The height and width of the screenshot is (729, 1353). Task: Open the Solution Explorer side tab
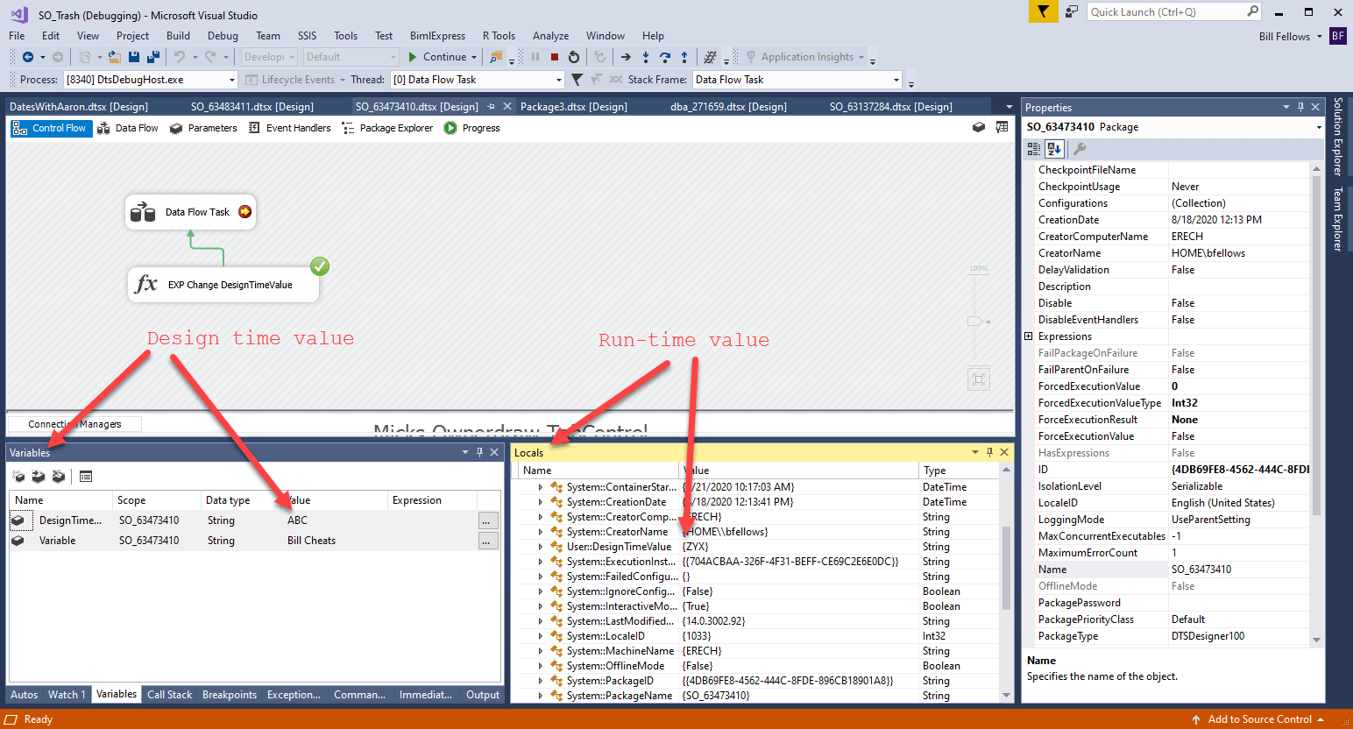pos(1338,136)
